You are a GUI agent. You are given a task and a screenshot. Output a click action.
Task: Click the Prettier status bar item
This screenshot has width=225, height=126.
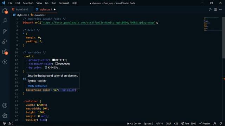click(205, 124)
